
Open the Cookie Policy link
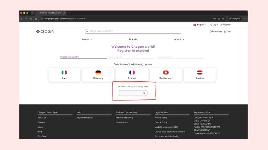click(x=161, y=122)
